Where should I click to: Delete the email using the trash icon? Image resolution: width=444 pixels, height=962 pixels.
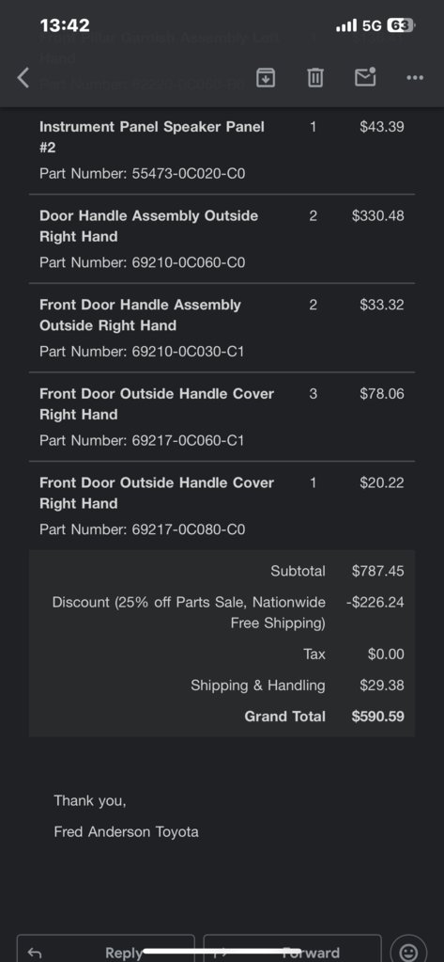(x=314, y=78)
